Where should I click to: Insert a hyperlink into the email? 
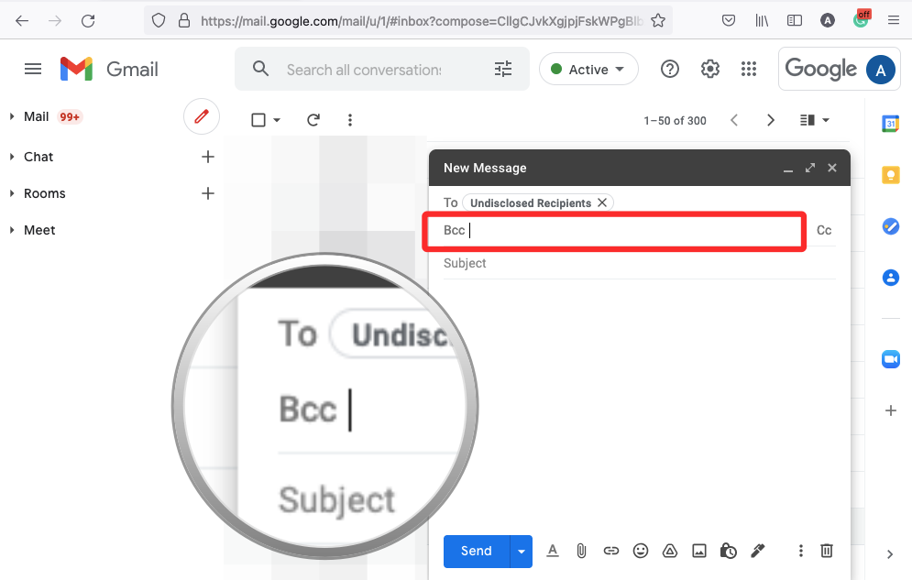click(x=611, y=551)
